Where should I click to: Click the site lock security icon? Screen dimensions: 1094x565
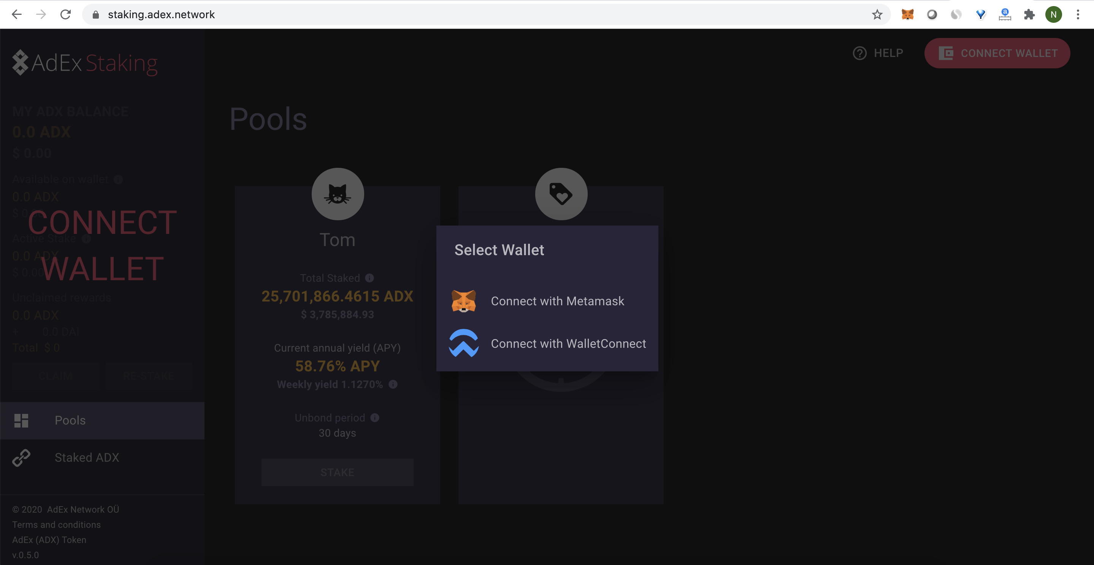[95, 14]
